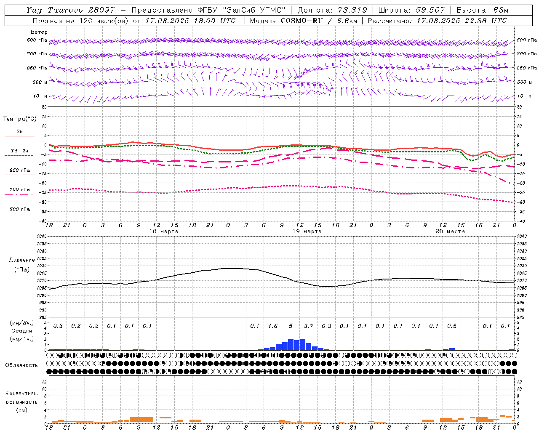The height and width of the screenshot is (431, 539).
Task: Select the model name COSMO-RU / 6.6км
Action: click(x=319, y=21)
